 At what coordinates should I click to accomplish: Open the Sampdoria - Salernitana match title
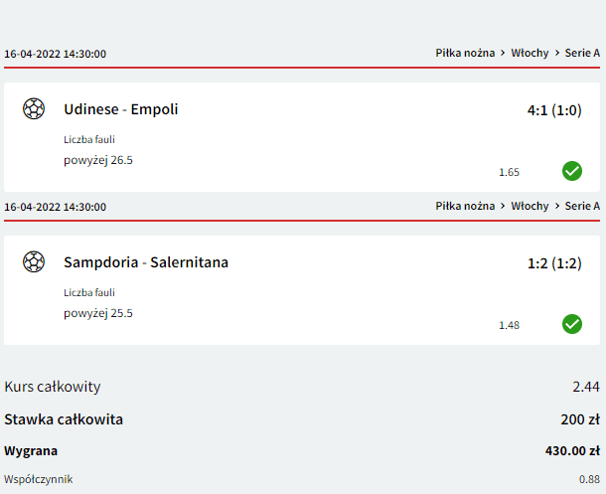146,262
